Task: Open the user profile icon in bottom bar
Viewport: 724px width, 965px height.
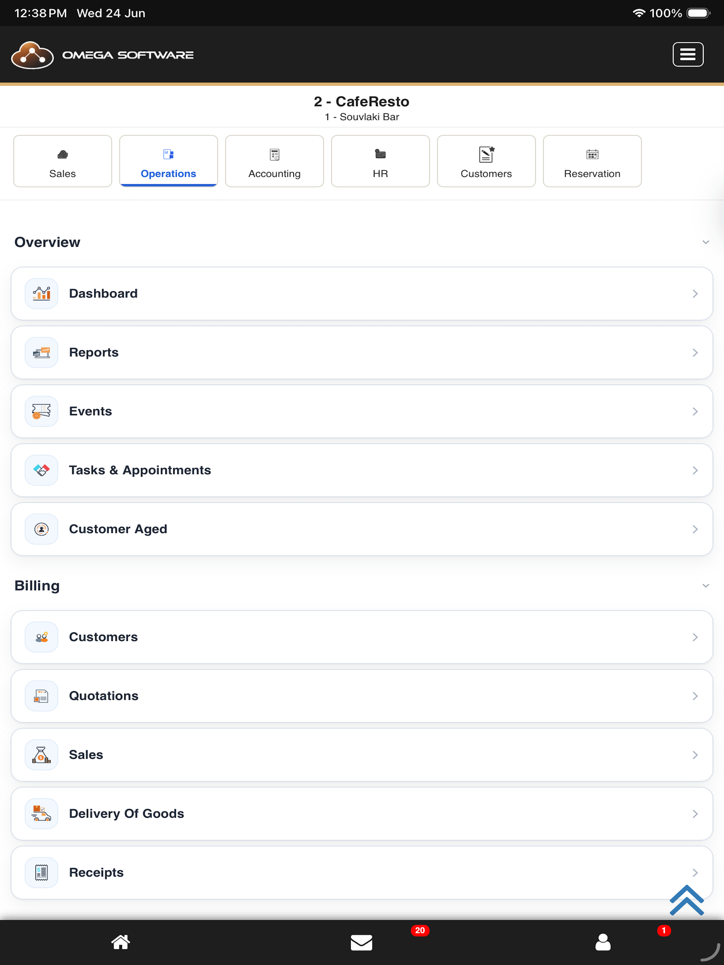Action: coord(603,942)
